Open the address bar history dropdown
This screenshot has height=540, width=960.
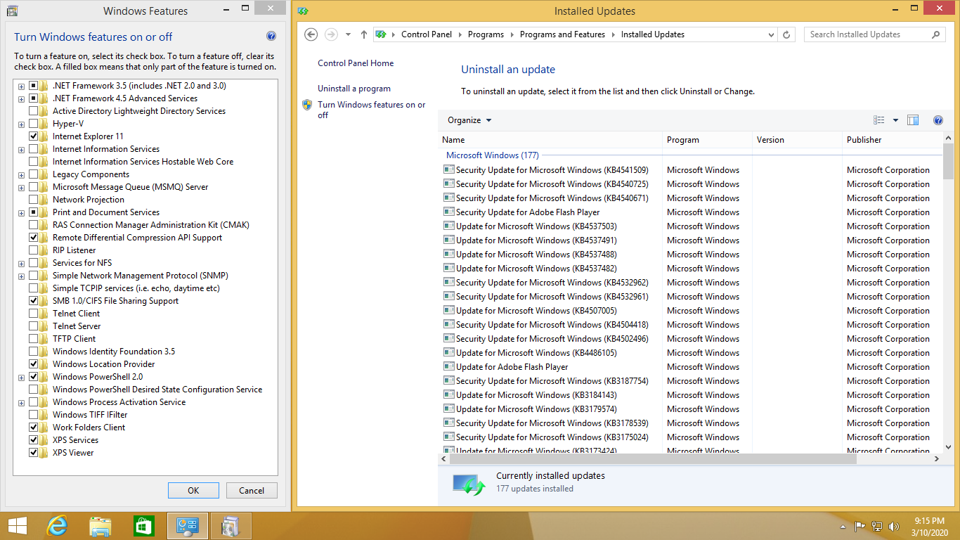point(771,34)
